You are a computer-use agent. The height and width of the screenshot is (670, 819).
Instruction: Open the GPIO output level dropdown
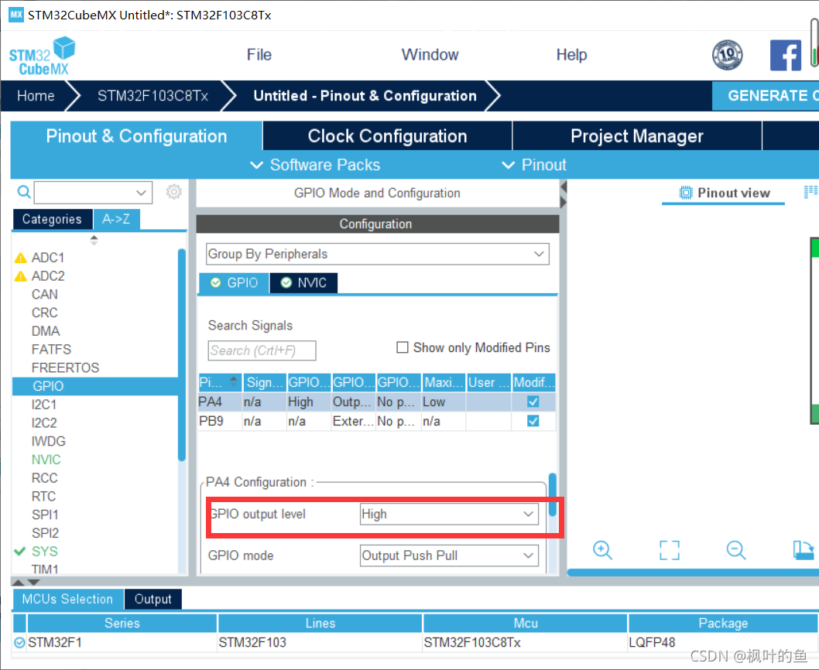click(449, 514)
